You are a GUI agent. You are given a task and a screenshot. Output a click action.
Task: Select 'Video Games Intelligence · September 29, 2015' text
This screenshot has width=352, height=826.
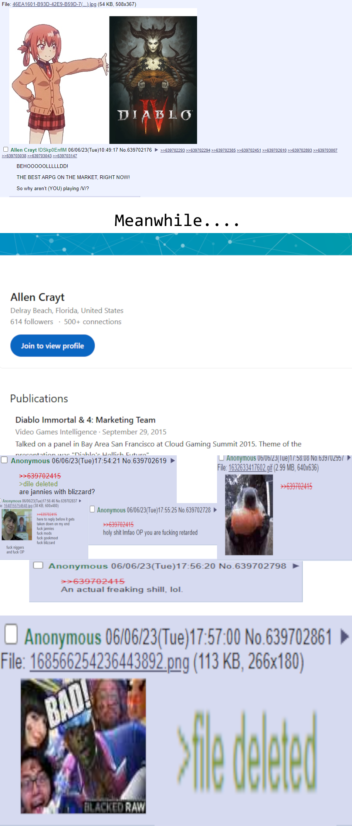tap(91, 432)
